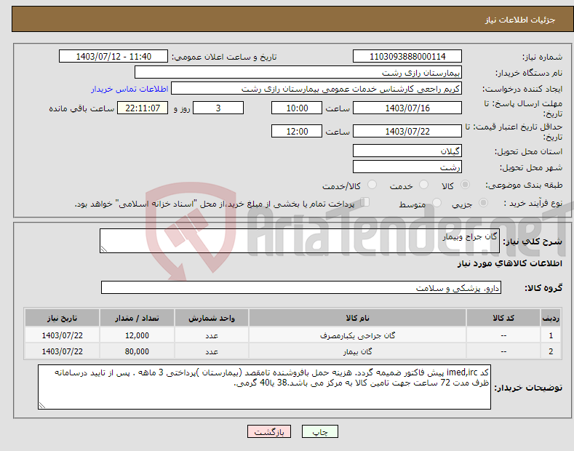The width and height of the screenshot is (574, 451).
Task: Click the requester field کریم راجعی
Action: (x=316, y=89)
